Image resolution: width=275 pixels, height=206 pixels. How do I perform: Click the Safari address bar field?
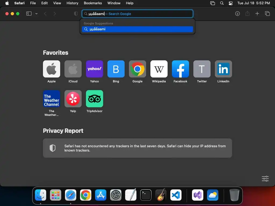(137, 14)
